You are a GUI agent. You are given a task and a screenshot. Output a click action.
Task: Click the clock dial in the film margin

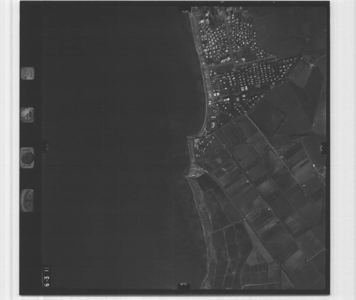(27, 115)
